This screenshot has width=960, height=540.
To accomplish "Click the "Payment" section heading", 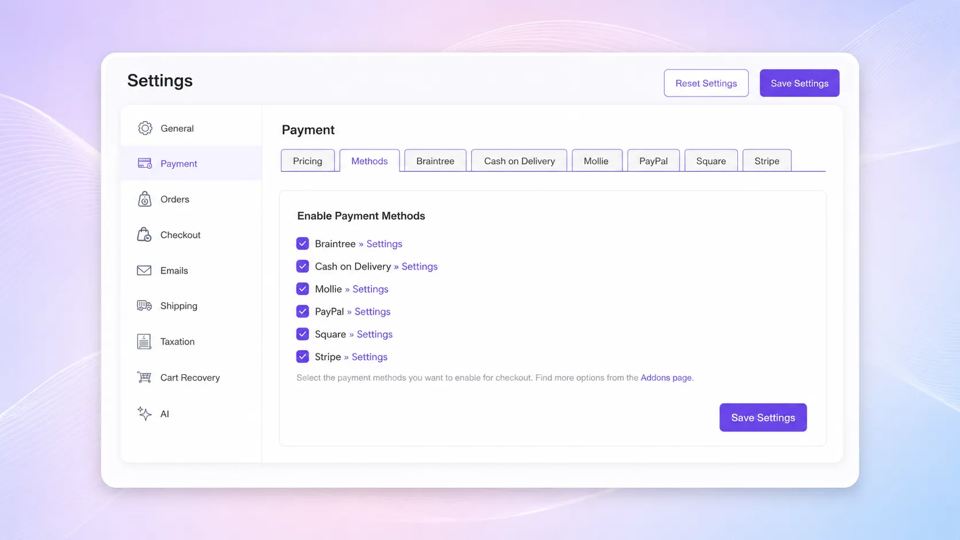I will [x=308, y=130].
